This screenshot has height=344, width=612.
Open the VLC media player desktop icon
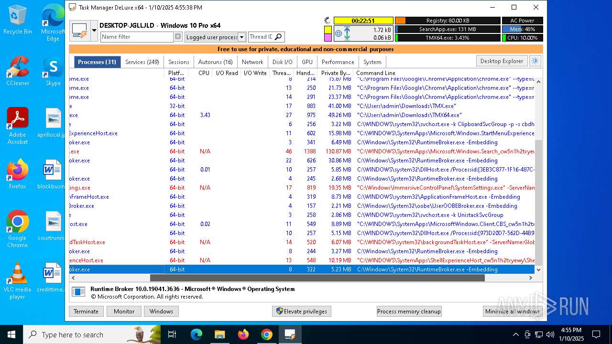pos(17,281)
